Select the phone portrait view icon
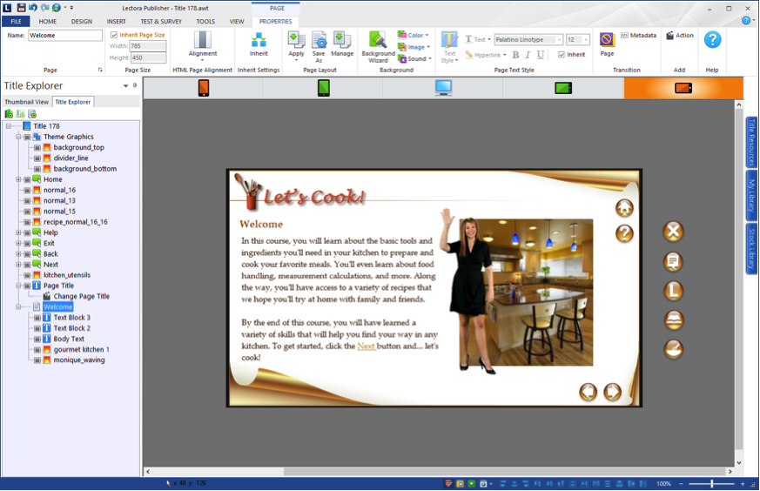The height and width of the screenshot is (491, 760). coord(203,88)
